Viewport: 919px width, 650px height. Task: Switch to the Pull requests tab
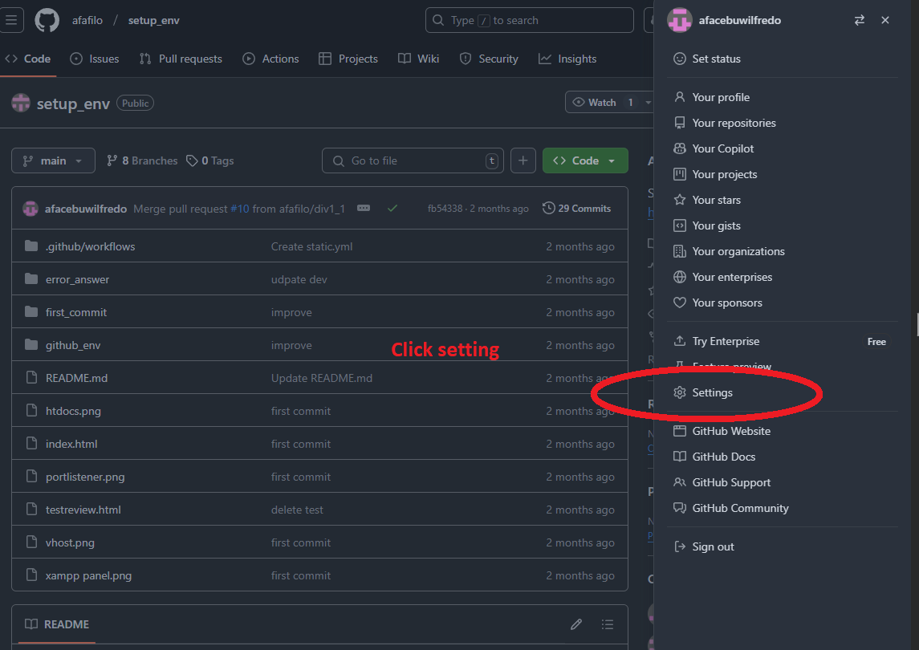click(x=181, y=59)
